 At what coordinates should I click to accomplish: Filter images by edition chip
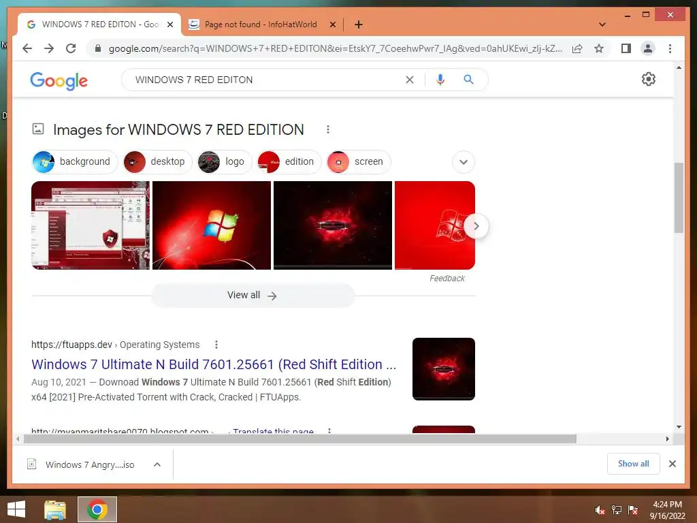[289, 161]
